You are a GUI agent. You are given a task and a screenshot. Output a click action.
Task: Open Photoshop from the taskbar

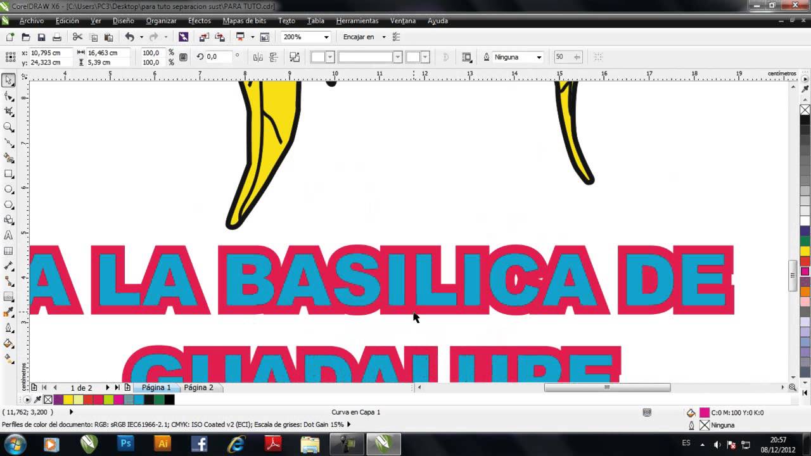coord(125,444)
